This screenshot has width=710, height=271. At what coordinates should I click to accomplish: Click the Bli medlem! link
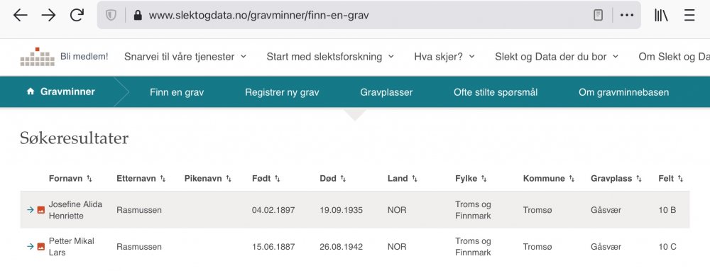pyautogui.click(x=84, y=57)
